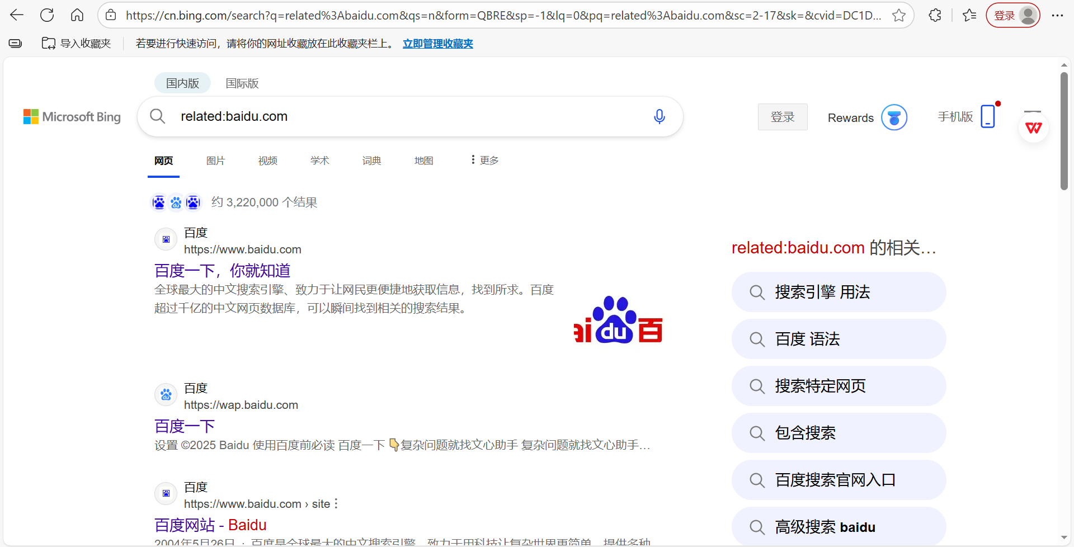Click the related:baidu.com 的相关 heading
The width and height of the screenshot is (1074, 547).
pyautogui.click(x=834, y=248)
